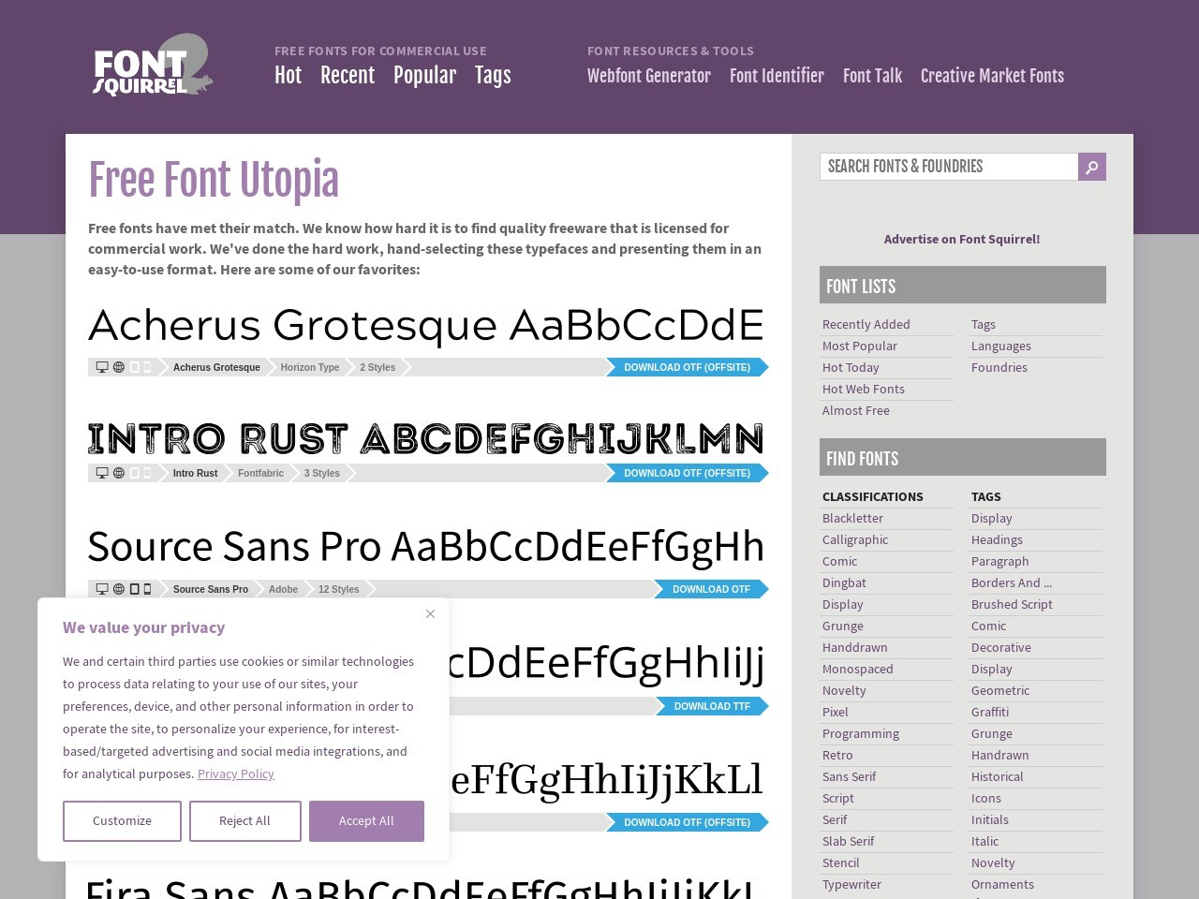Download Source Sans Pro OTF
The height and width of the screenshot is (899, 1199).
pos(711,589)
